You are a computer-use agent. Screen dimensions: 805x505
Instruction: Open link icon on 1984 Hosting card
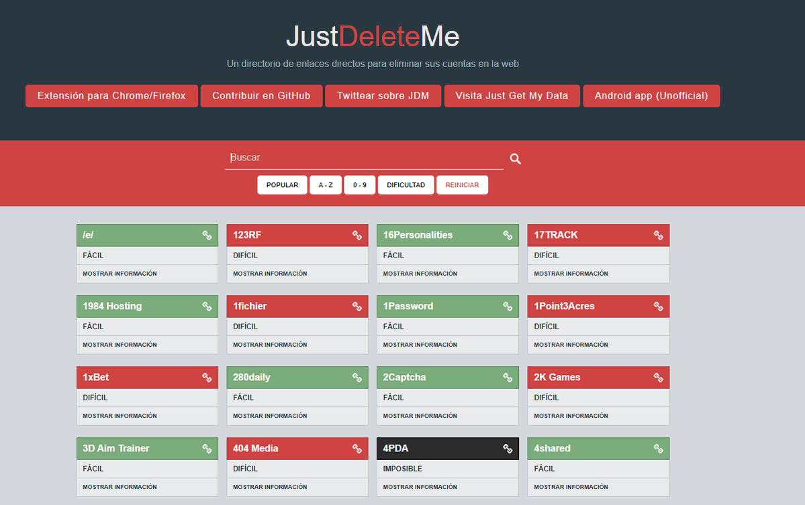[x=207, y=306]
